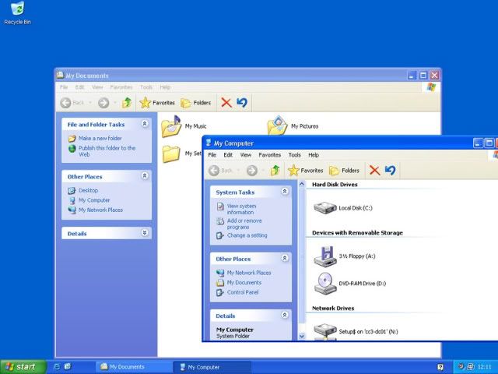Open Back history dropdown in My Computer
Viewport: 498px width, 374px height.
(x=238, y=171)
